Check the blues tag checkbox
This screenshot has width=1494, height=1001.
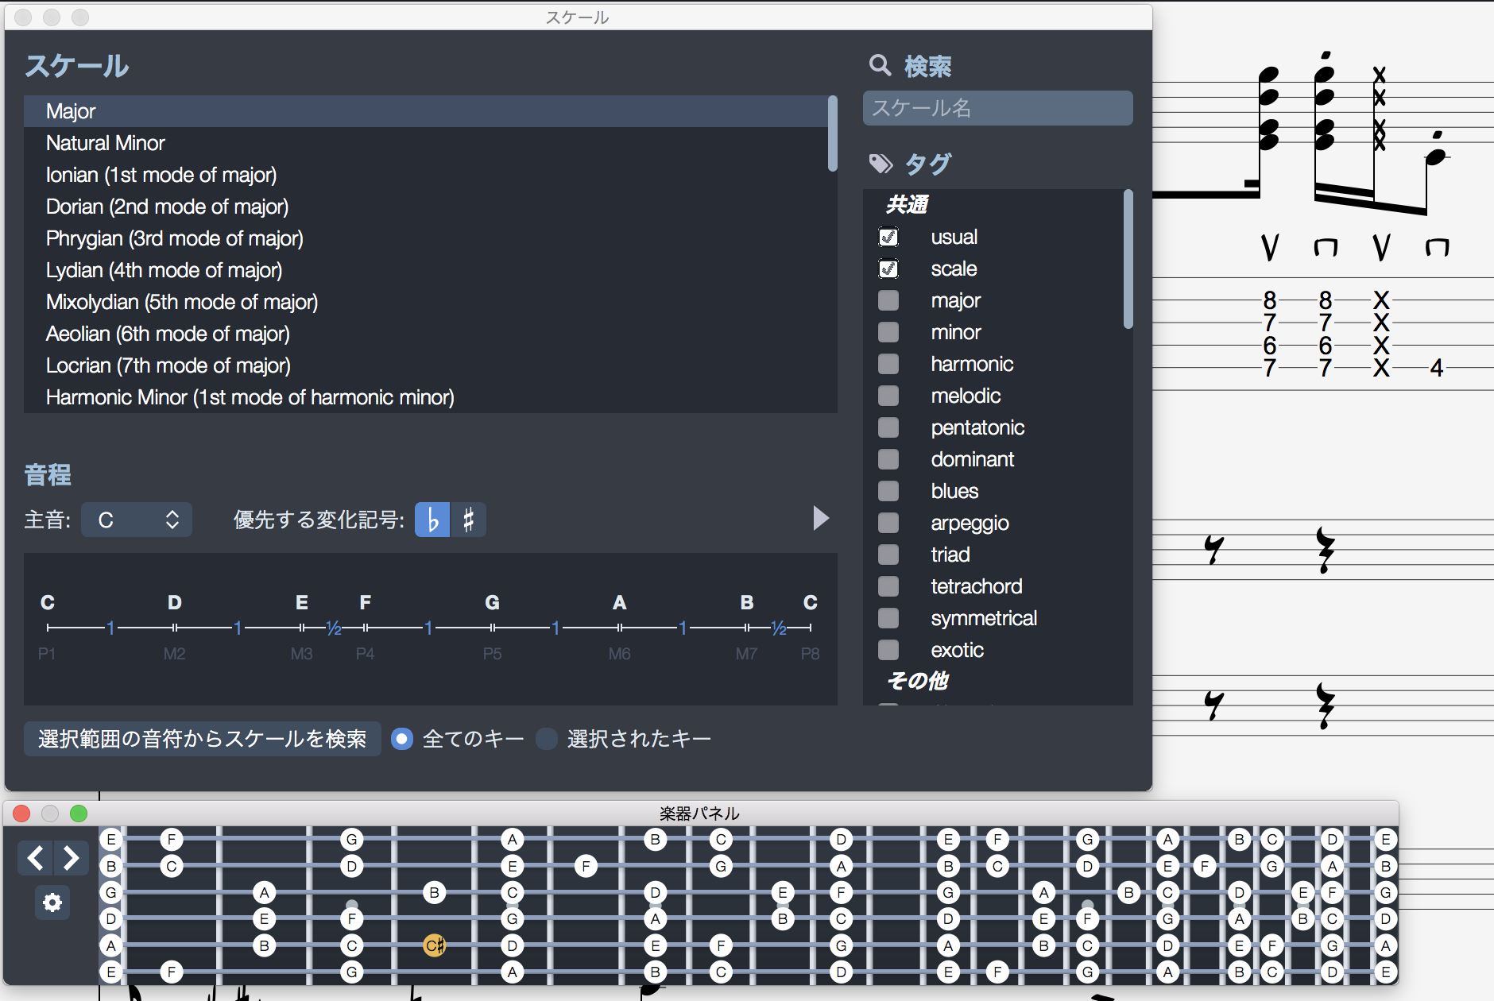[888, 492]
